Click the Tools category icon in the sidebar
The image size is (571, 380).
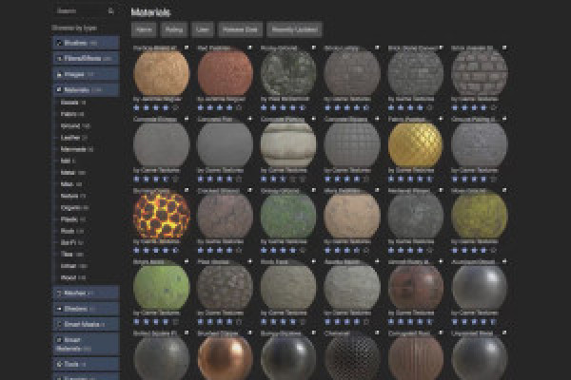point(59,364)
